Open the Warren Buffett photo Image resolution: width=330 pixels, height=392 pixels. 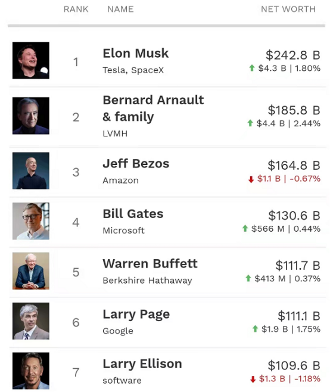pyautogui.click(x=31, y=271)
